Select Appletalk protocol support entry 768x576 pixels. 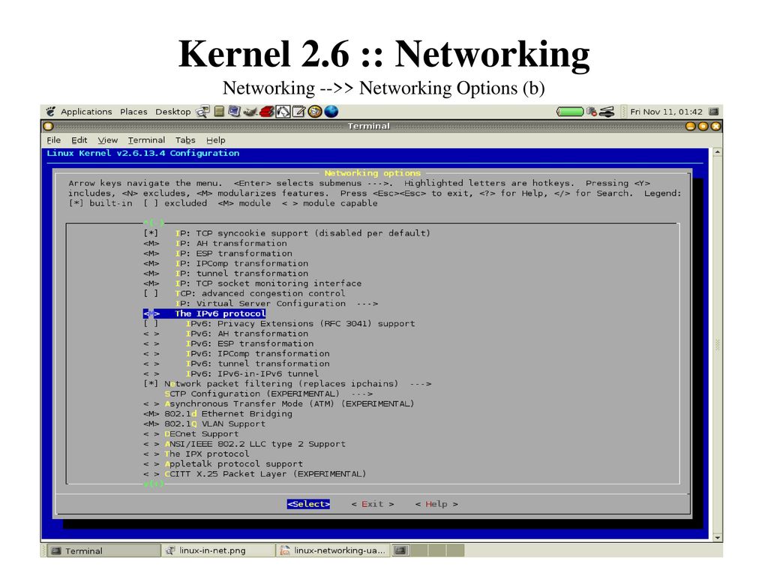pos(223,463)
